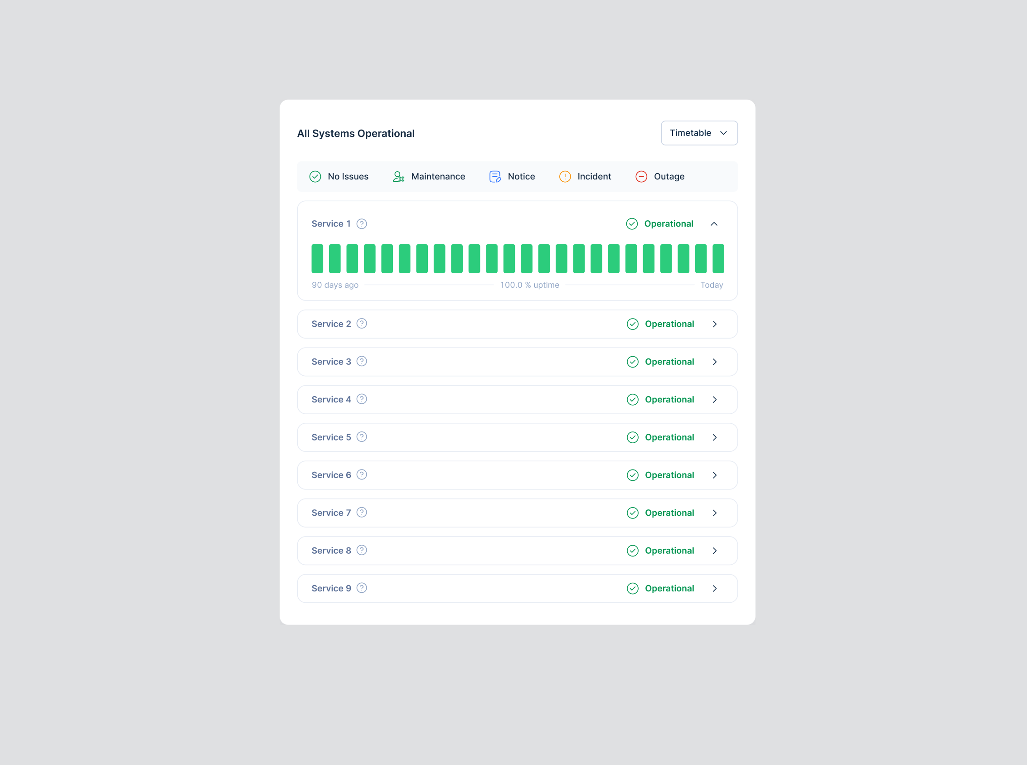Select the Maintenance legend icon
1027x765 pixels.
[398, 176]
